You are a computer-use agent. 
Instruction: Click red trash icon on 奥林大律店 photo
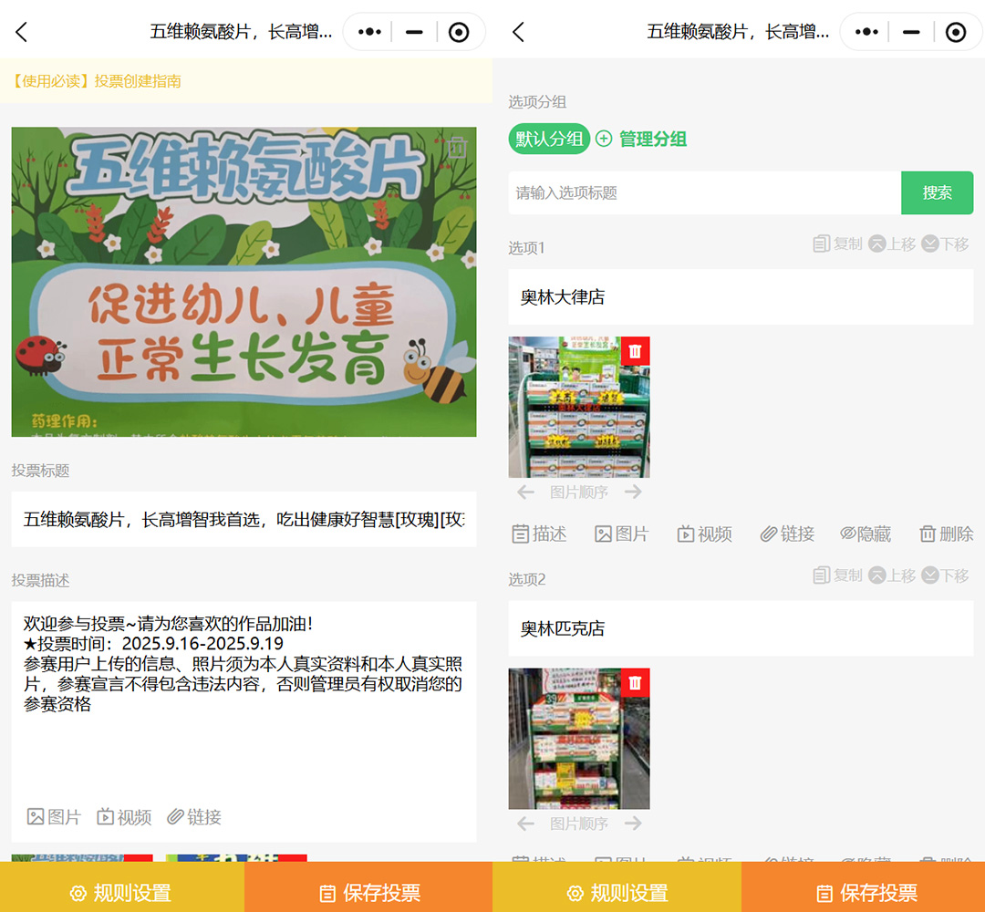pos(636,351)
